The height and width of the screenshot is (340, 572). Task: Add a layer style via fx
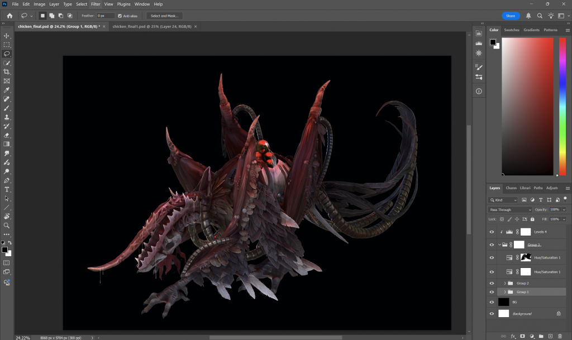point(513,336)
